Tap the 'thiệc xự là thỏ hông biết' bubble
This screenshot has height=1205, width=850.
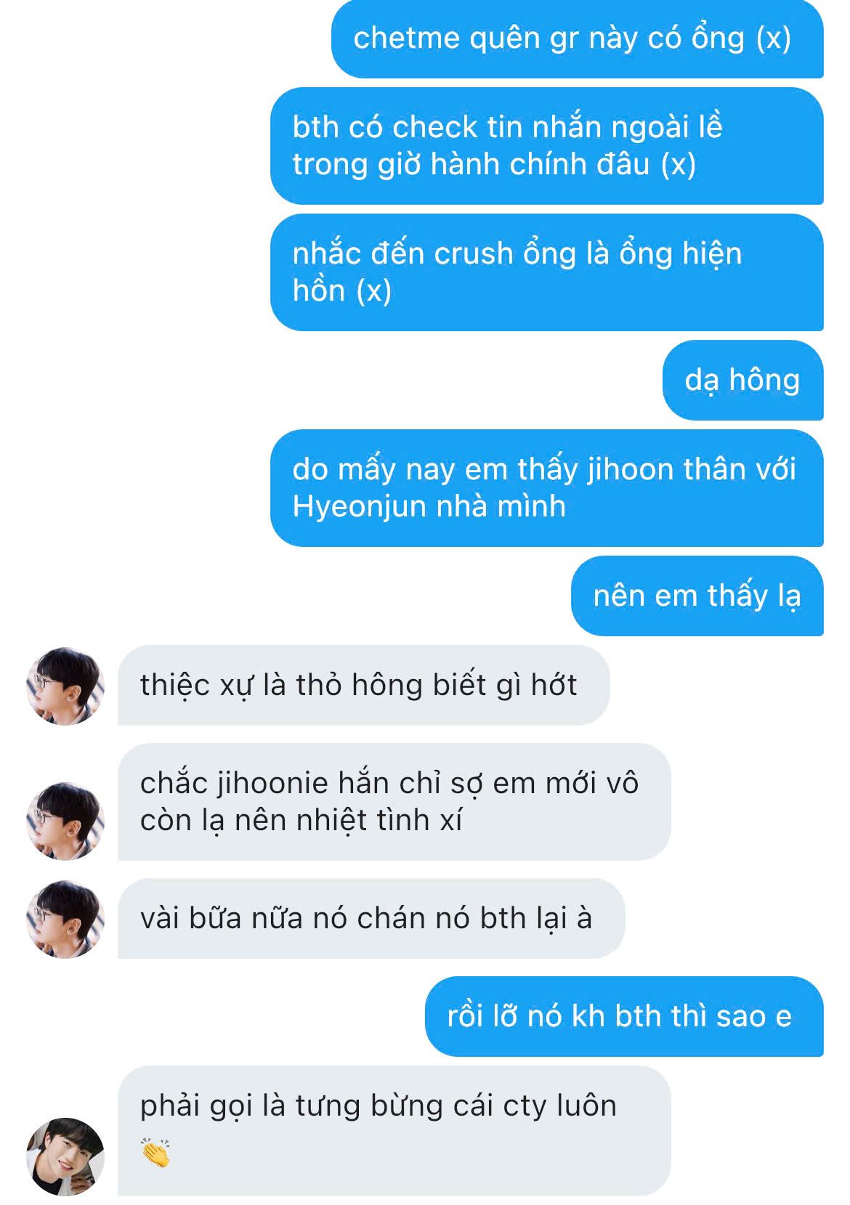pos(364,685)
